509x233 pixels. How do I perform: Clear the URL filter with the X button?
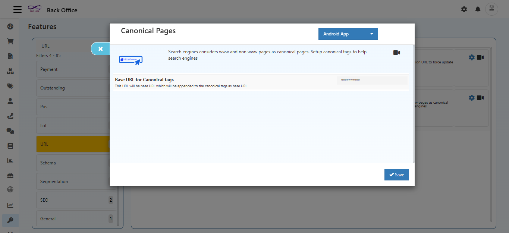[100, 48]
